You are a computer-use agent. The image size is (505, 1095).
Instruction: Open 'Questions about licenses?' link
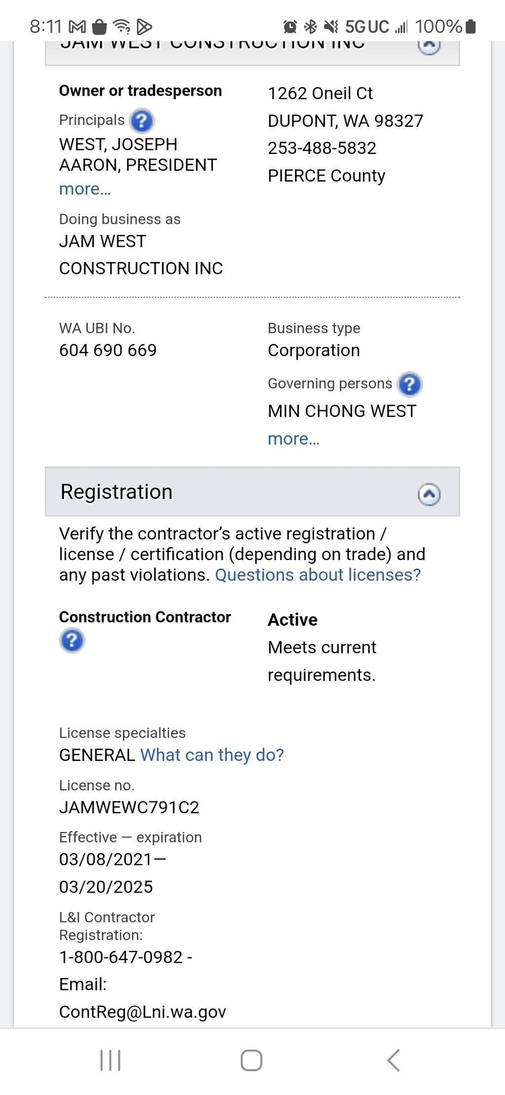click(x=318, y=575)
